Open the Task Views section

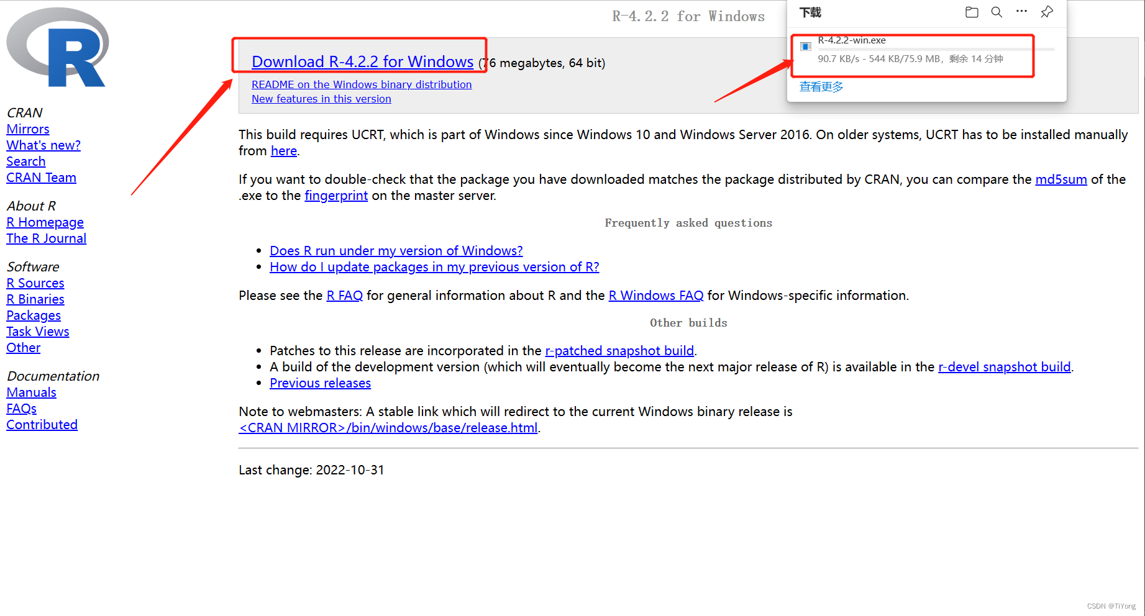[x=37, y=331]
